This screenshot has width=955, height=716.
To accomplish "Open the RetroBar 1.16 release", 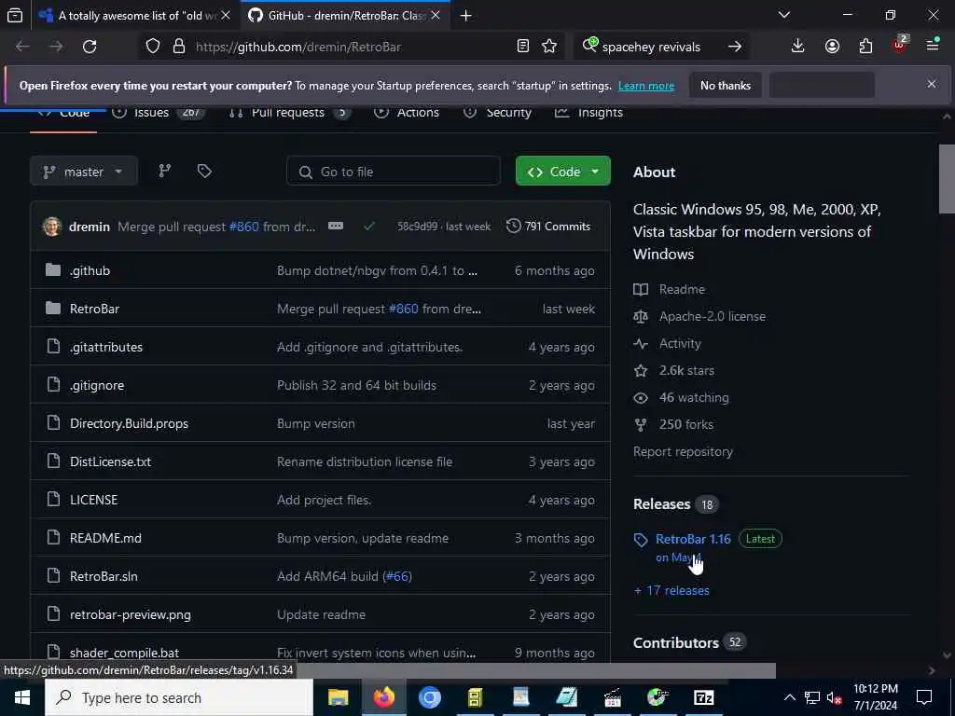I will click(x=693, y=539).
